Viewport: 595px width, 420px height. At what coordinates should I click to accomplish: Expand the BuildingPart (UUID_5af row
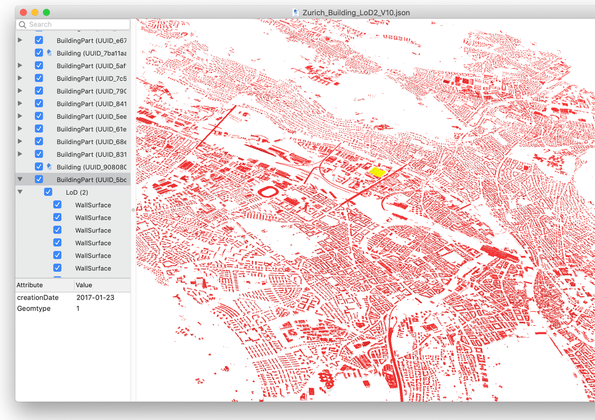(20, 65)
